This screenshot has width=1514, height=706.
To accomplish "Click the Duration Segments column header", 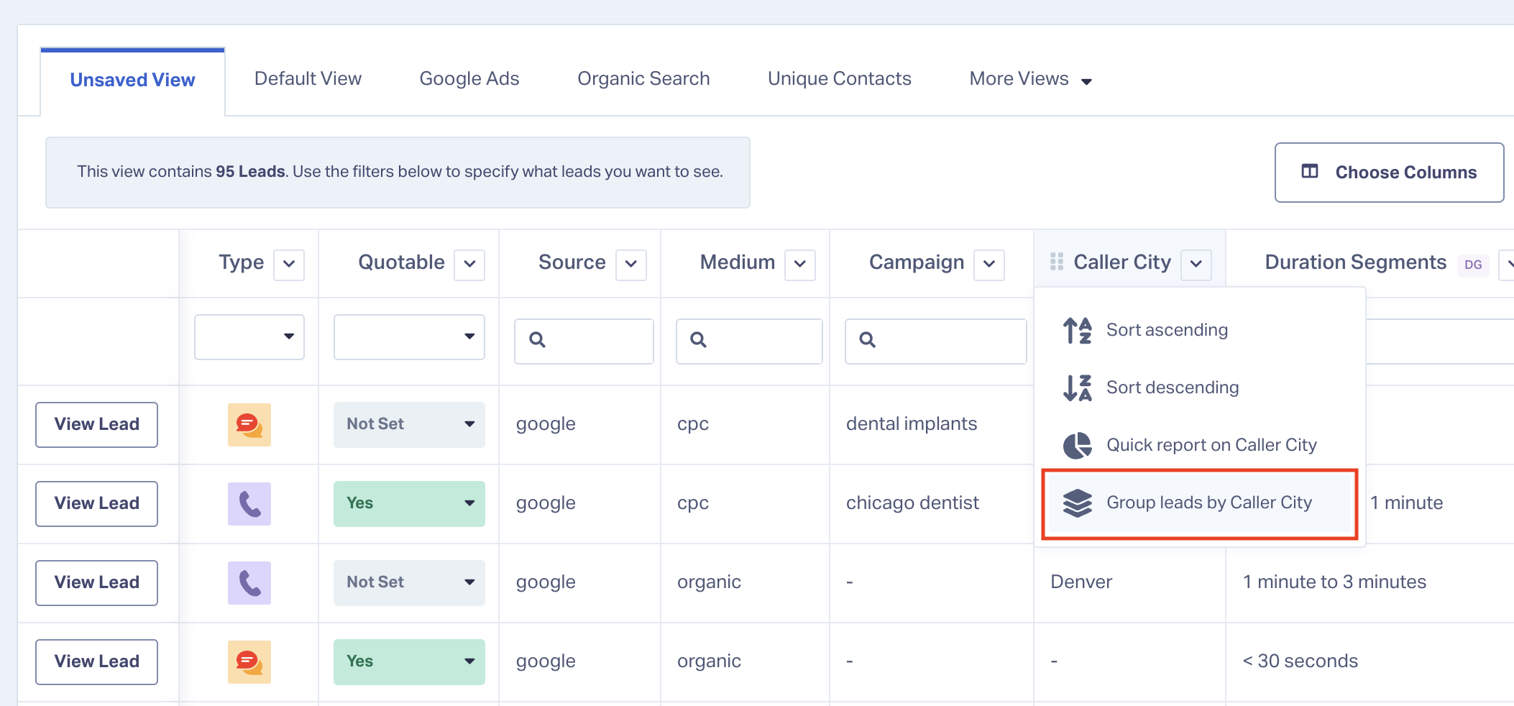I will coord(1355,262).
